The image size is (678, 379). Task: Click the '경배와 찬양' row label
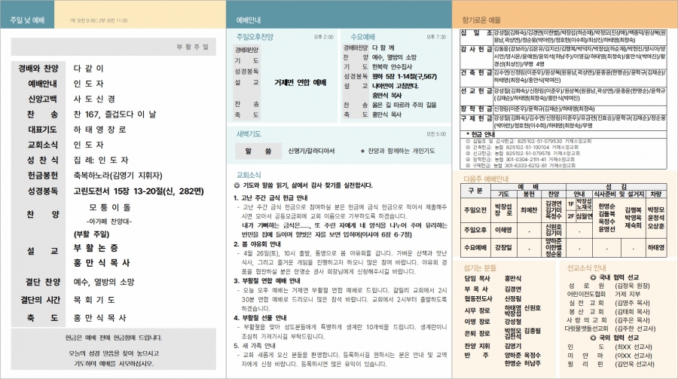click(x=38, y=69)
